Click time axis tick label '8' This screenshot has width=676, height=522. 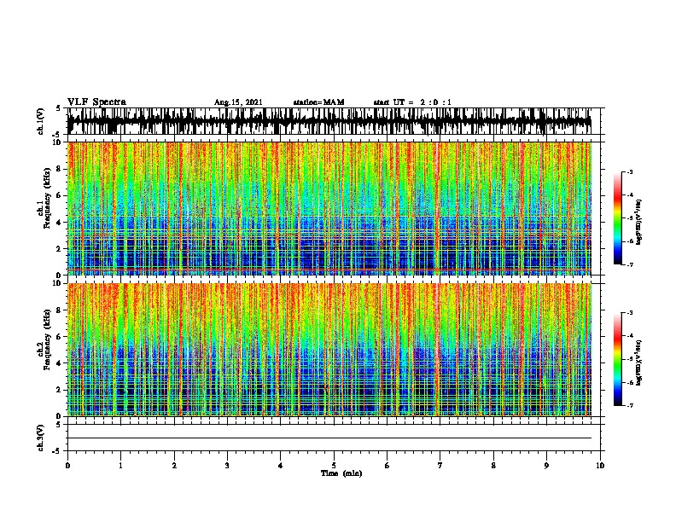click(x=493, y=466)
